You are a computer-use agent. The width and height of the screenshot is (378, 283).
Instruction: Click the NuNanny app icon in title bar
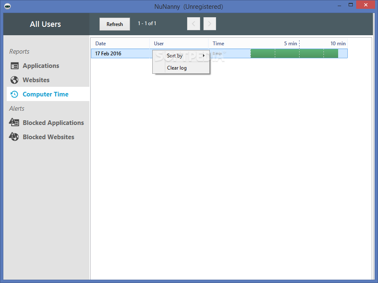(8, 7)
